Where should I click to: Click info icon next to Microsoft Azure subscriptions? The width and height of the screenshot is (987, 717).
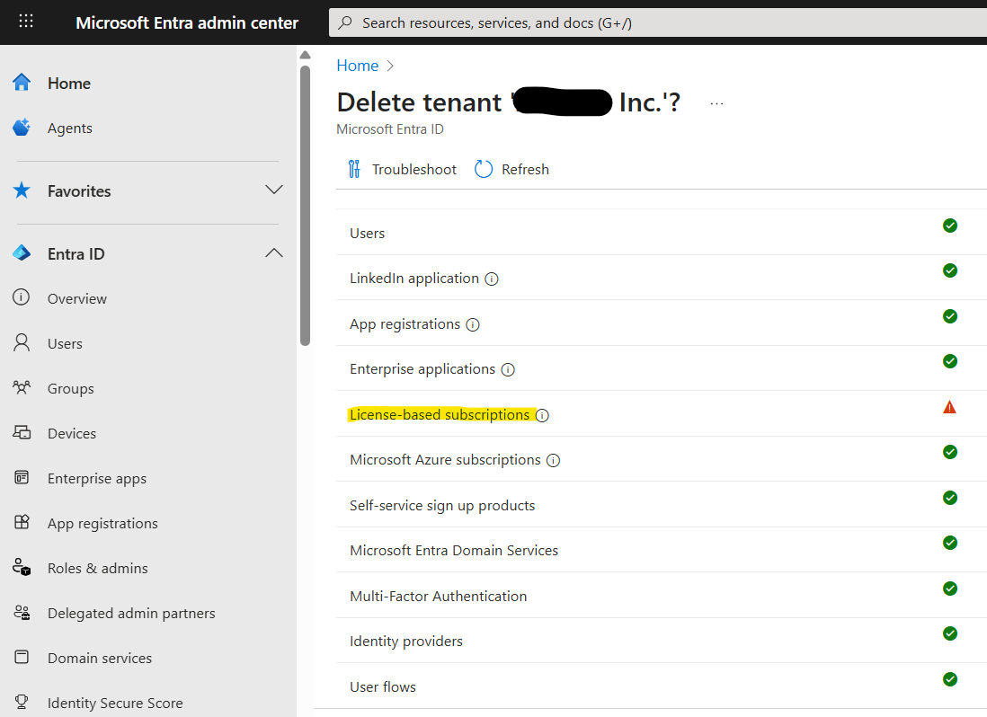click(554, 460)
